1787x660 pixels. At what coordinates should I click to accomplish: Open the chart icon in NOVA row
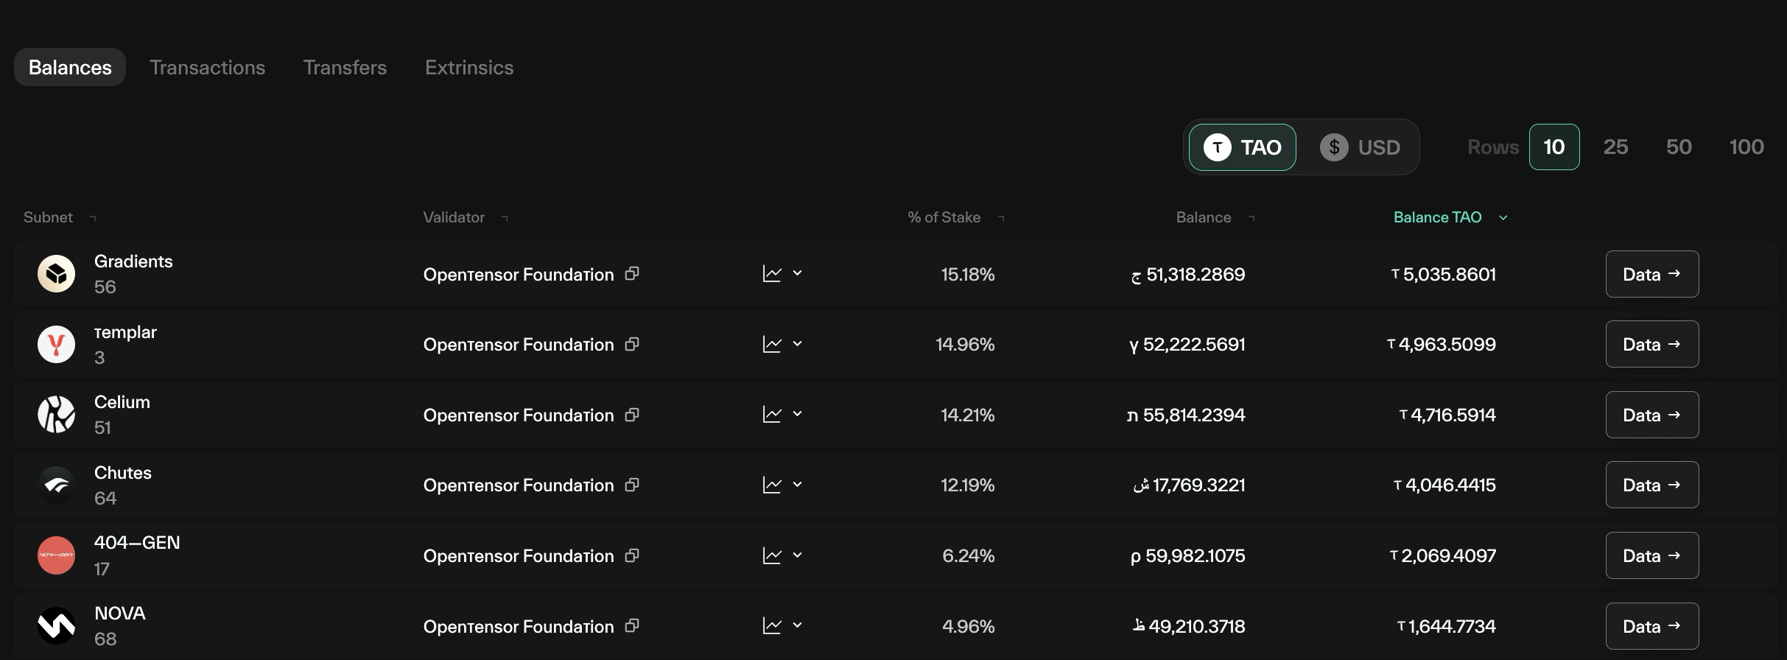(x=772, y=626)
